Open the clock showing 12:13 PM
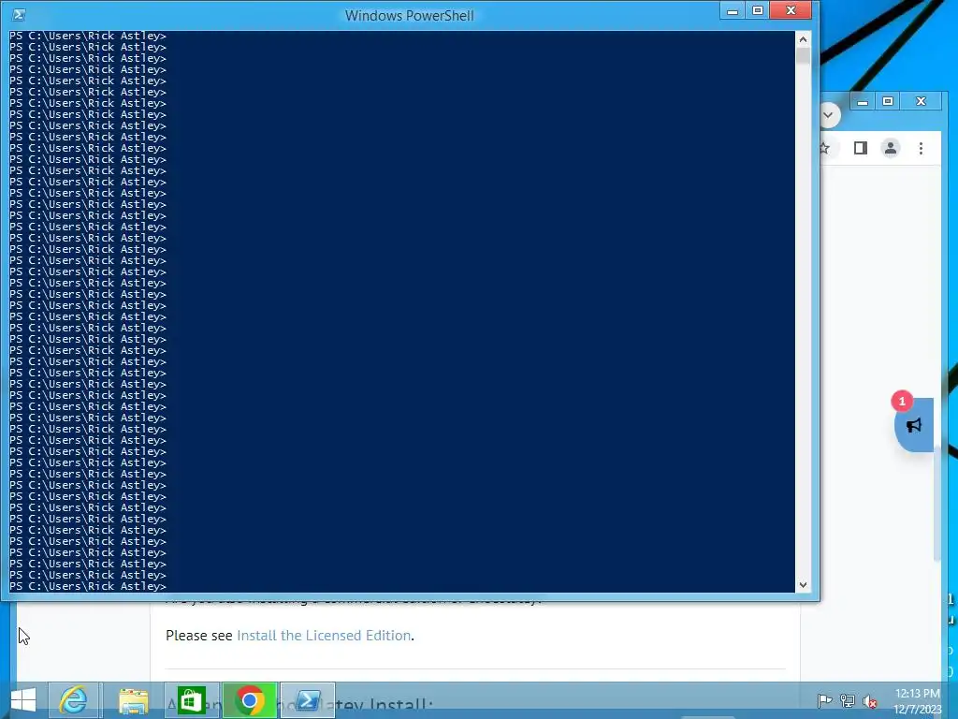The image size is (958, 719). [918, 700]
